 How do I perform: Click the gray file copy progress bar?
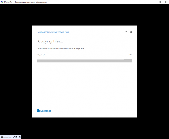[x=84, y=61]
